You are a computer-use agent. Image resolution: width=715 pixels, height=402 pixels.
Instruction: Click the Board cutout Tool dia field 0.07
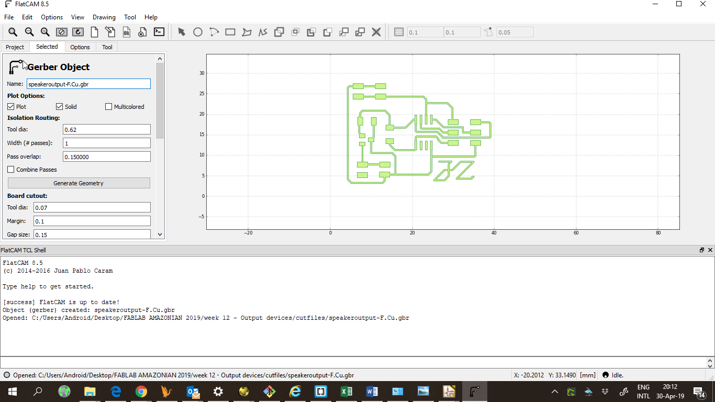tap(92, 208)
